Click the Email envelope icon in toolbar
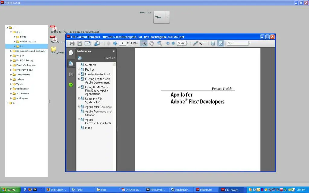The image size is (309, 193). pyautogui.click(x=88, y=43)
